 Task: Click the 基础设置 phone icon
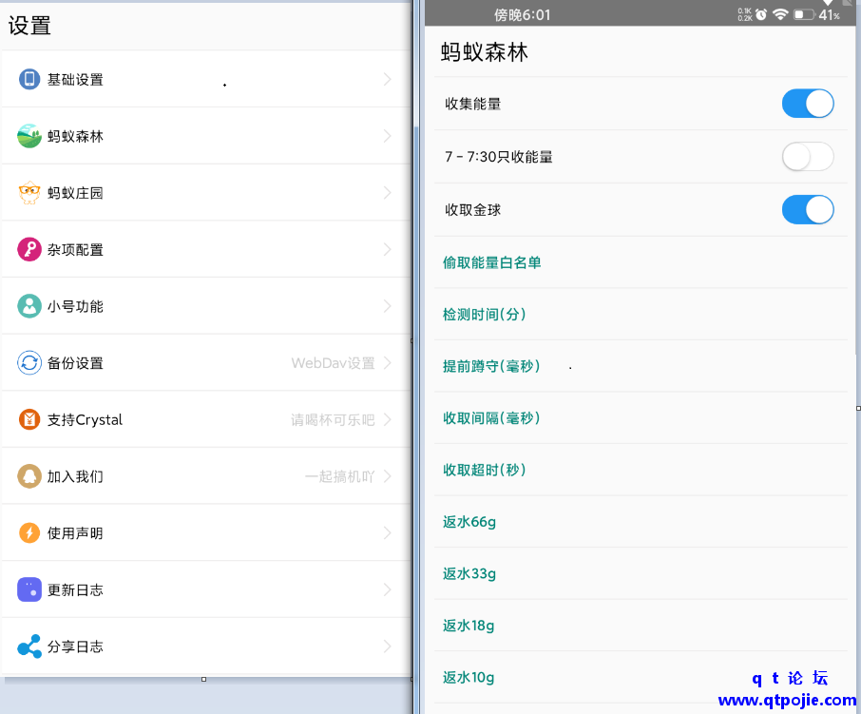click(29, 79)
